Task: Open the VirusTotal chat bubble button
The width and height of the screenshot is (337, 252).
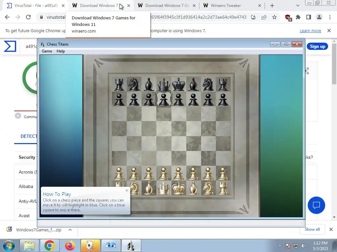Action: click(x=316, y=205)
